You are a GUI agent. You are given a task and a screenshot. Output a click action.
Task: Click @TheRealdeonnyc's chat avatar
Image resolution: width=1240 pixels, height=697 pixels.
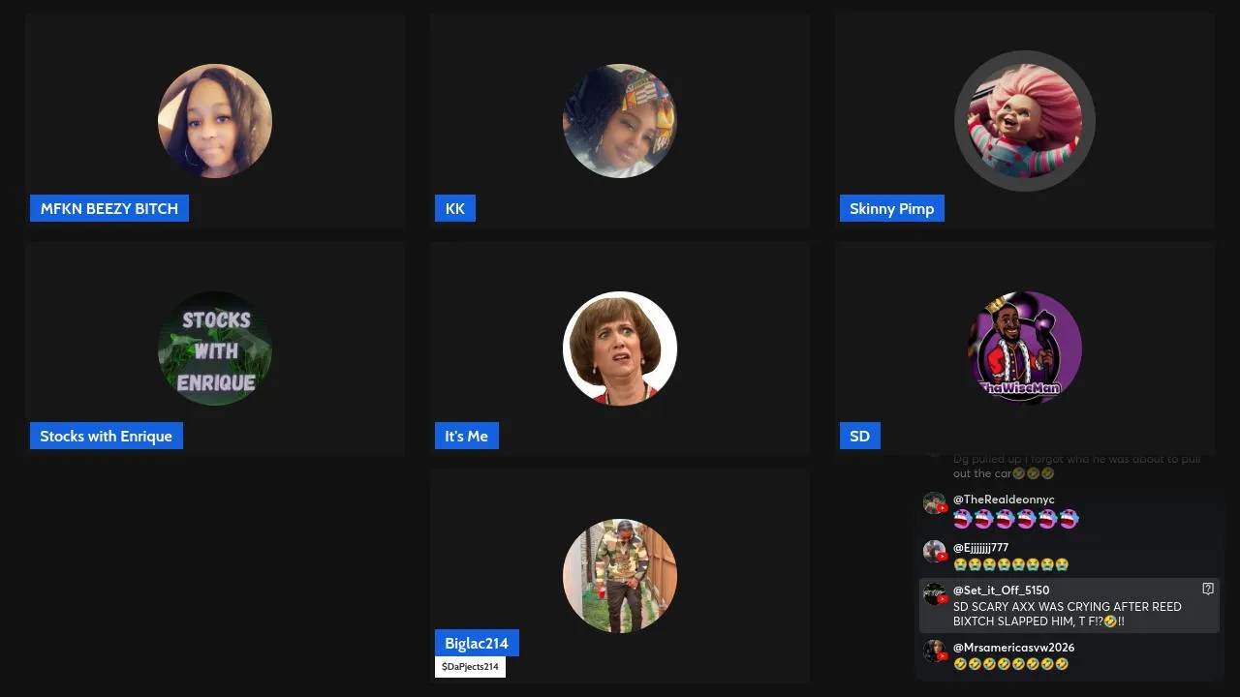pos(934,503)
